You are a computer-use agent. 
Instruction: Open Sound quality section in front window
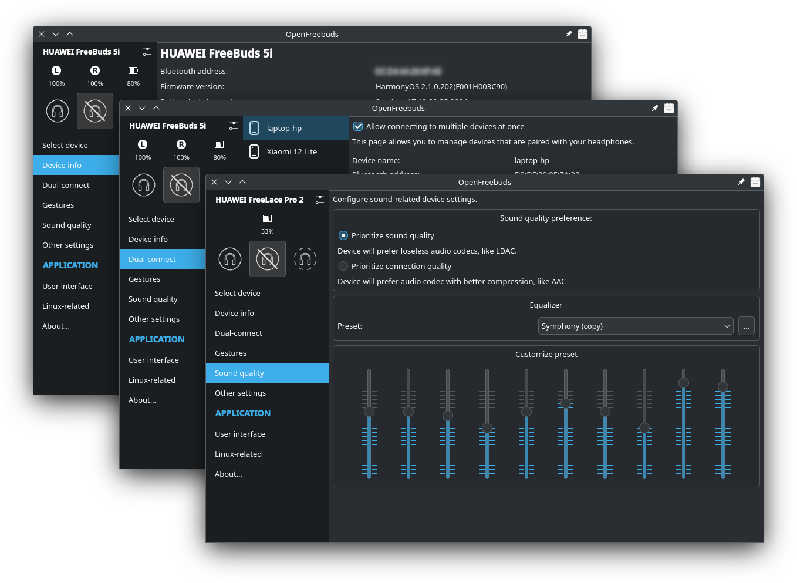[268, 373]
